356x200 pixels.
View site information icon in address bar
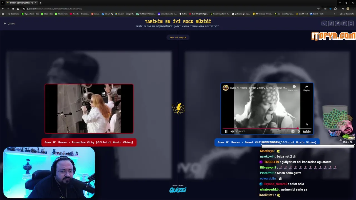coord(24,9)
